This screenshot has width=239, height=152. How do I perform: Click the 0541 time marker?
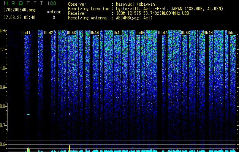pos(26,33)
